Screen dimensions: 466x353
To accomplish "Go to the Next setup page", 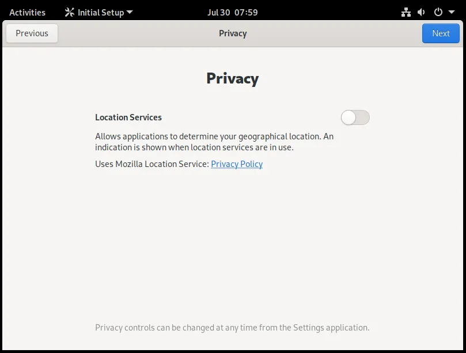I will 441,33.
